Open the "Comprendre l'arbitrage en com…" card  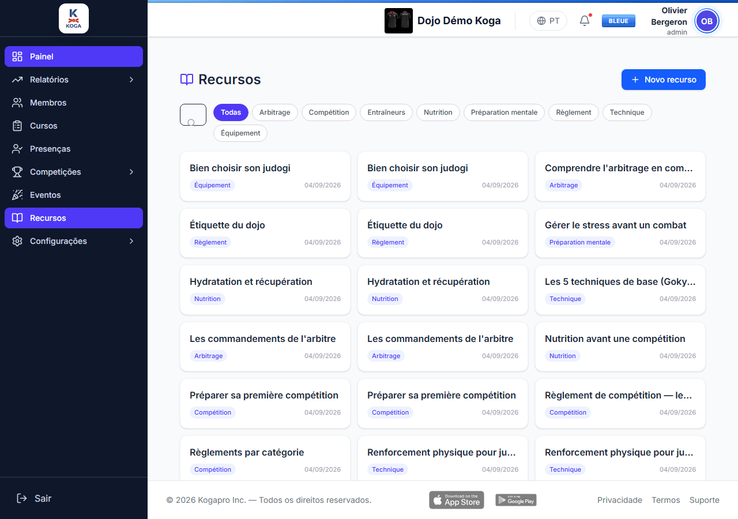(620, 176)
